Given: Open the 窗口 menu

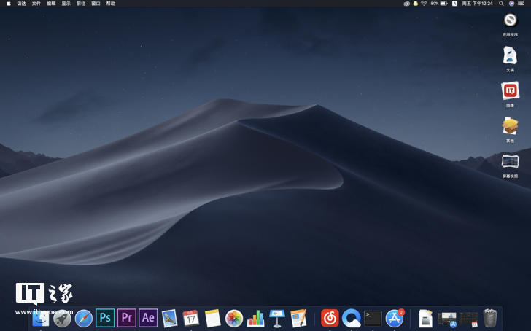Looking at the screenshot, I should [x=96, y=4].
